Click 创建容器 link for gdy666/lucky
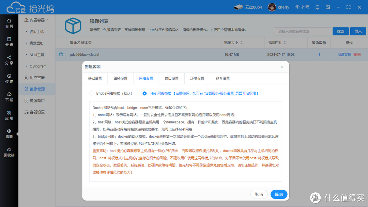The image size is (368, 207). tap(344, 54)
